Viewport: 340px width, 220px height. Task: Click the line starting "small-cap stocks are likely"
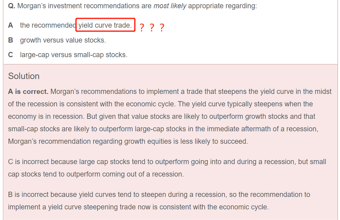163,129
